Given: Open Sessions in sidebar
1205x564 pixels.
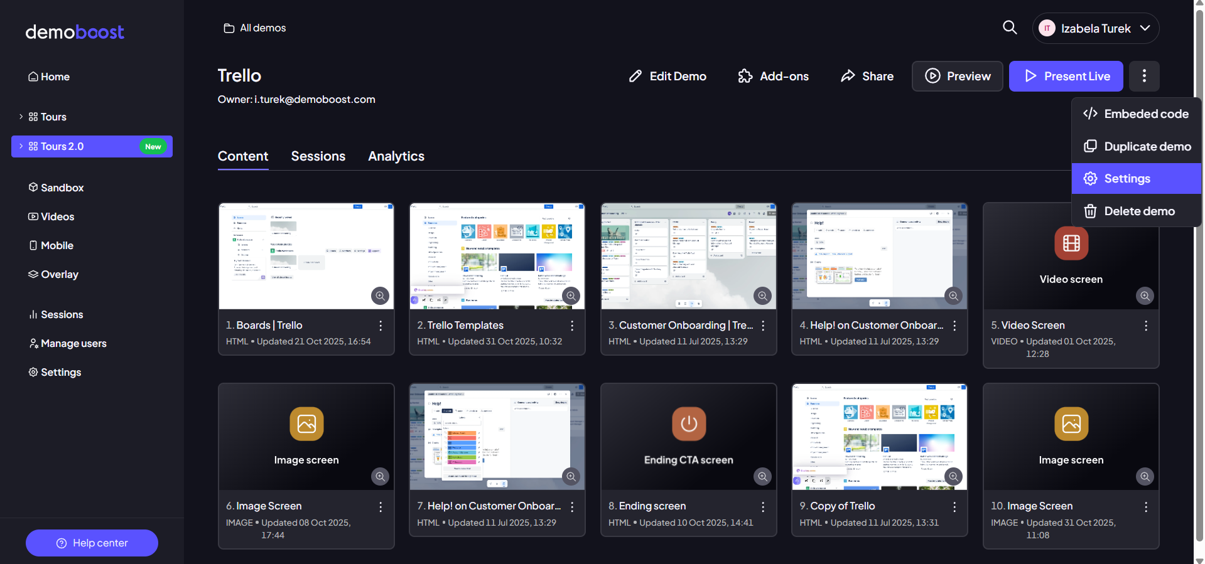Looking at the screenshot, I should [x=56, y=314].
